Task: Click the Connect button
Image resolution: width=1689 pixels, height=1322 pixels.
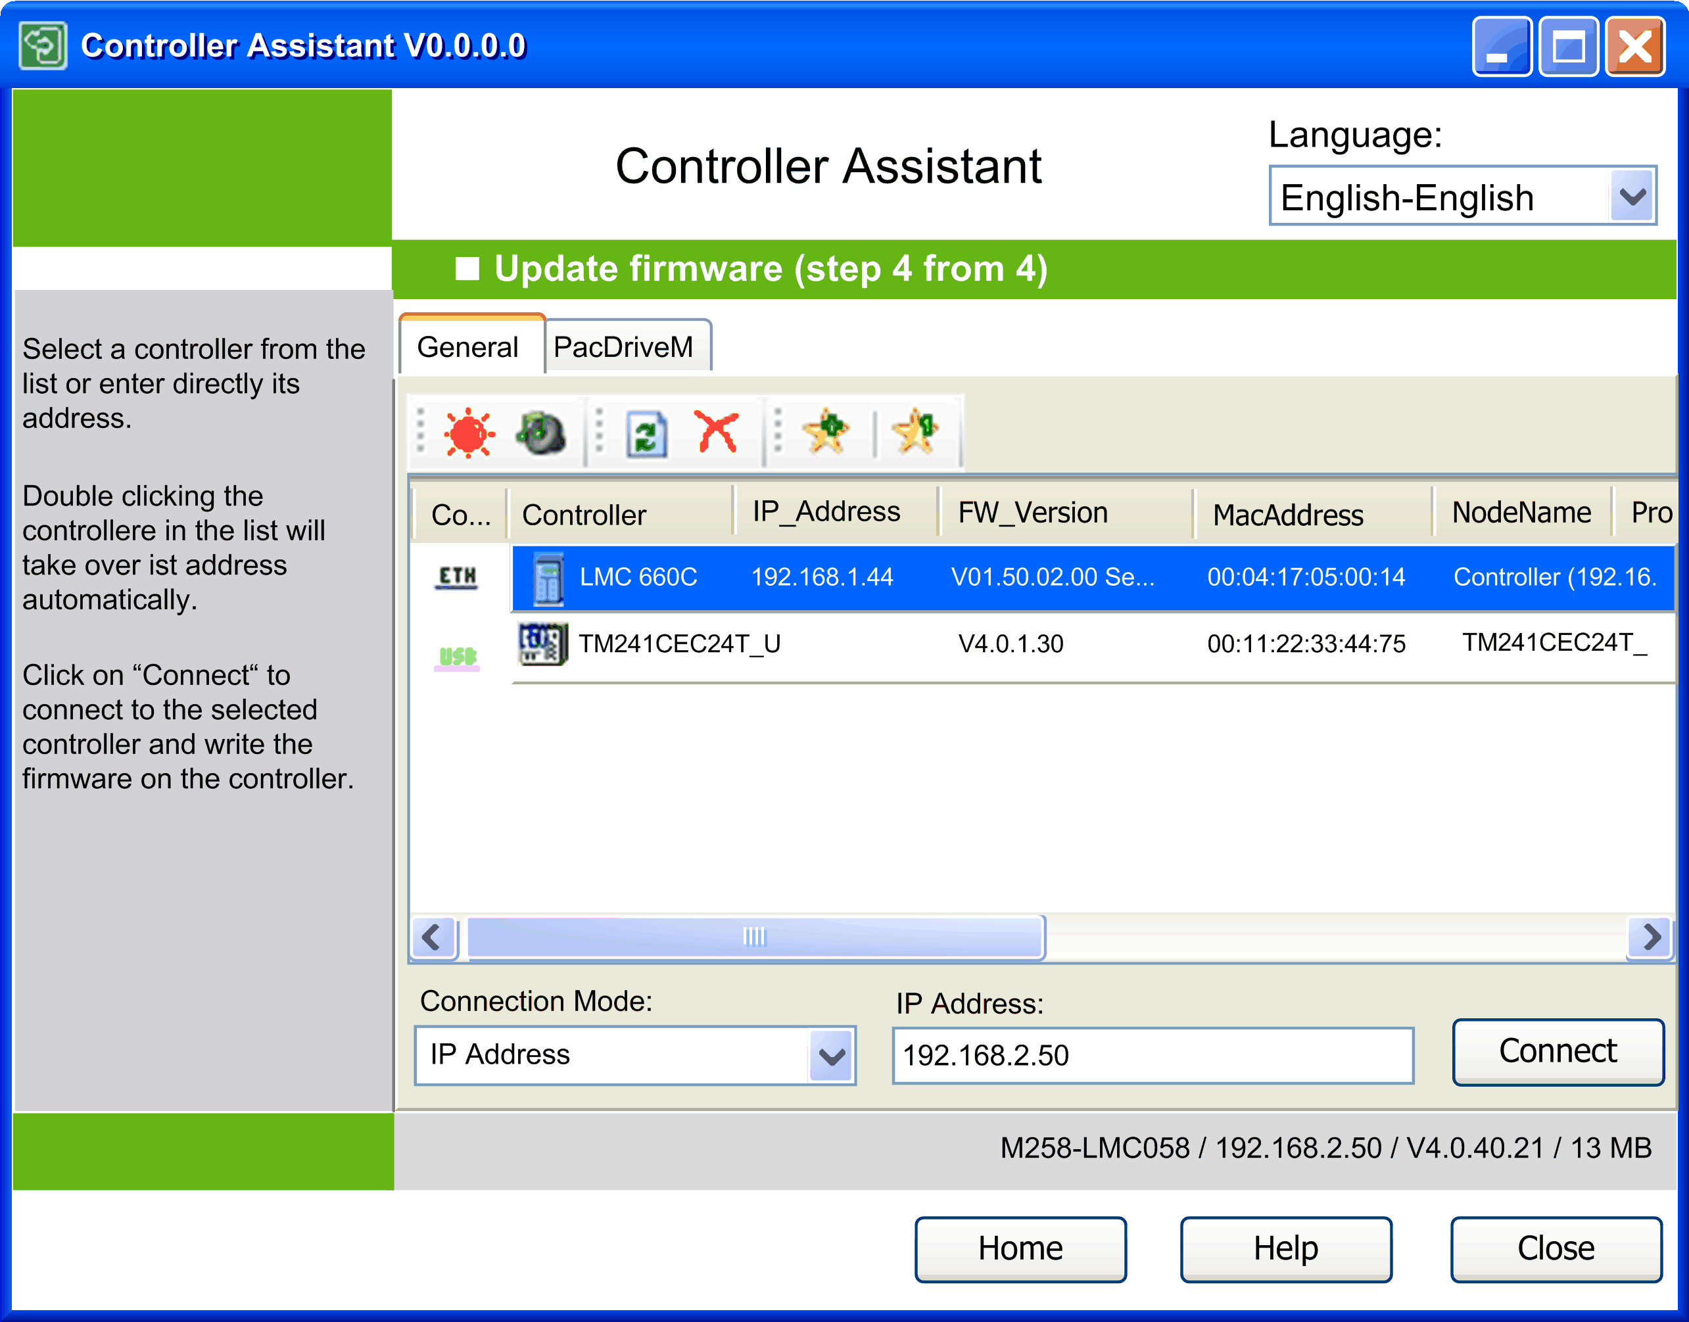Action: point(1558,1052)
